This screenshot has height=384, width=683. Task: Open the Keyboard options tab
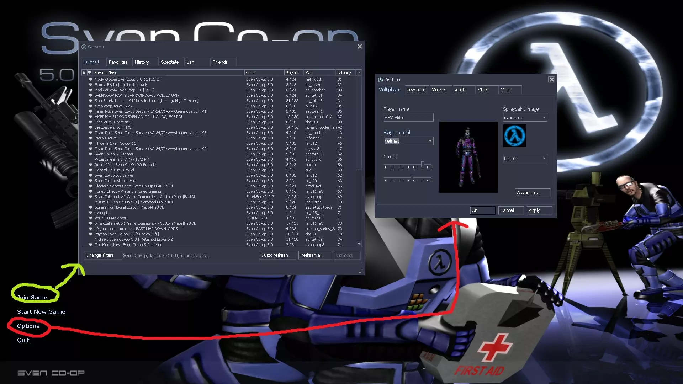416,90
